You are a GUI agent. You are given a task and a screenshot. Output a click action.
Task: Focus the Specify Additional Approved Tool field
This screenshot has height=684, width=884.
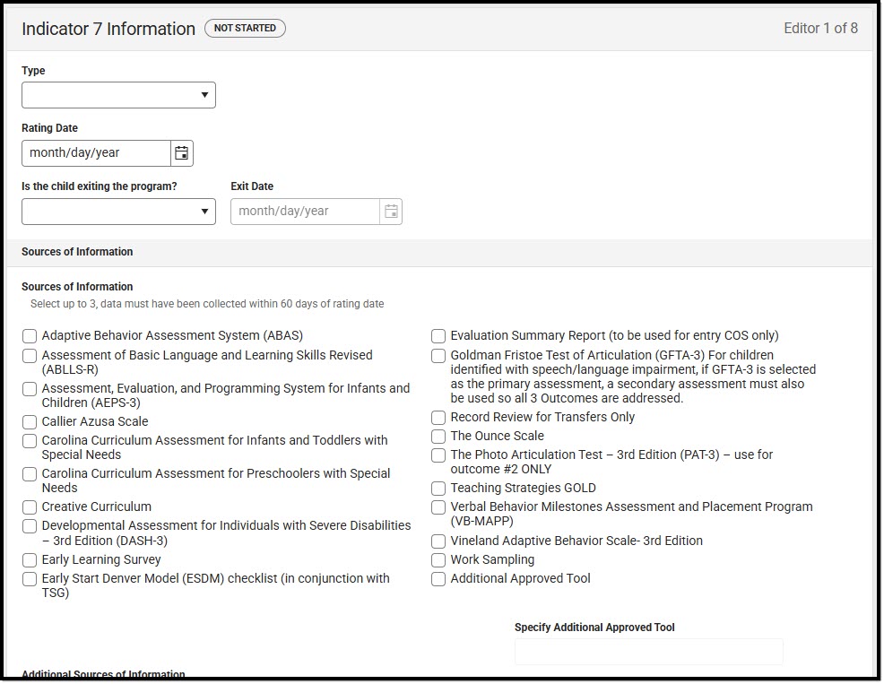648,652
